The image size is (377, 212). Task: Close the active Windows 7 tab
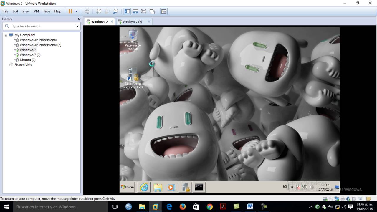click(x=112, y=21)
